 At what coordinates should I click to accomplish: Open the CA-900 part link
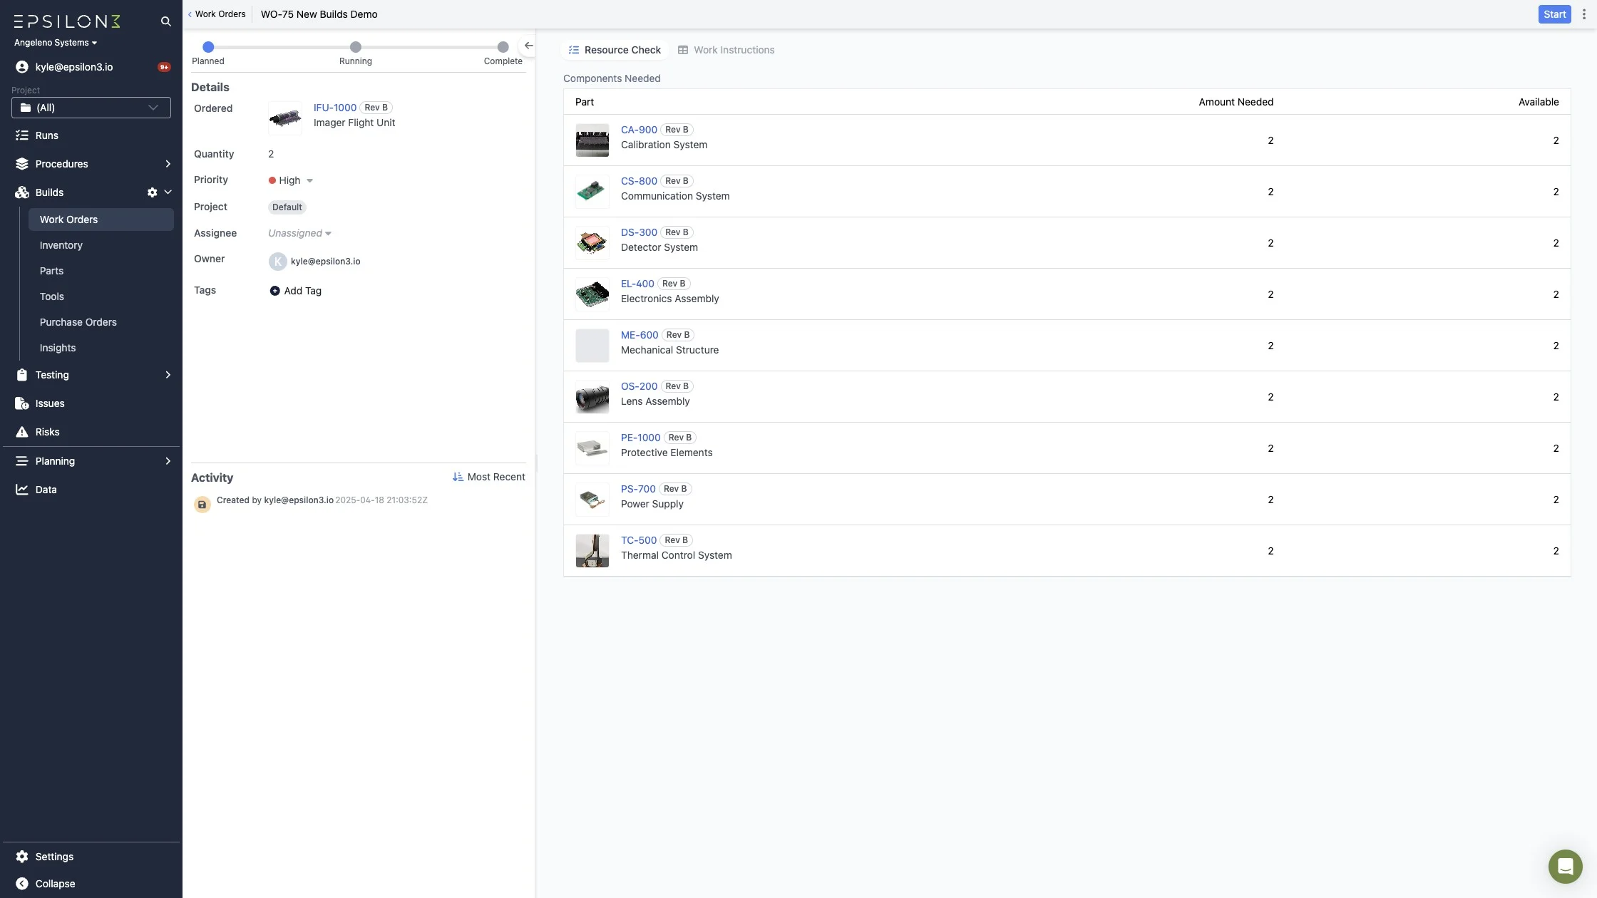click(639, 130)
